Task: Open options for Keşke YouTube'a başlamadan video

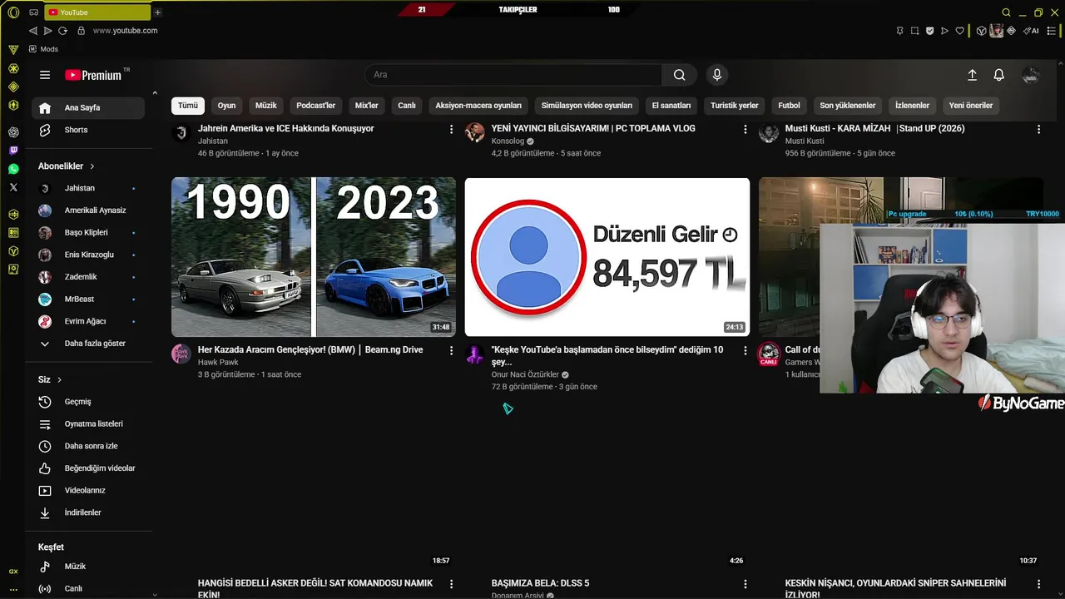Action: (x=745, y=350)
